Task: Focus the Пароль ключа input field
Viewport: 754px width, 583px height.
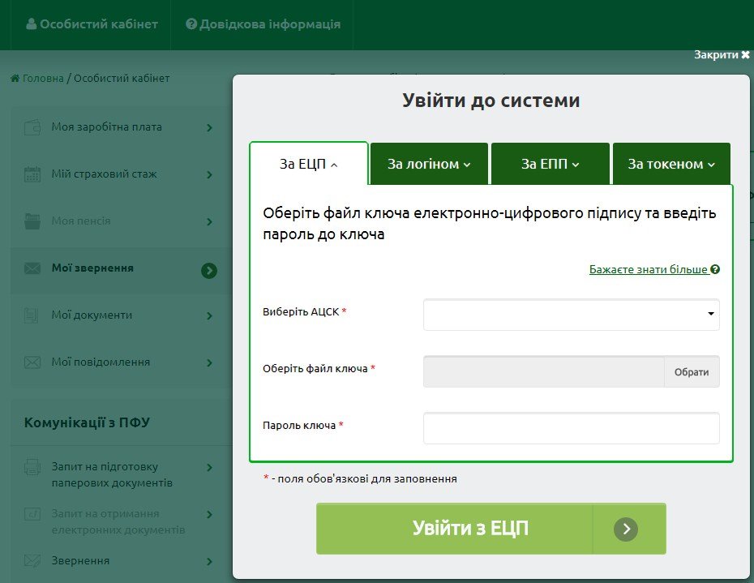Action: pos(571,428)
